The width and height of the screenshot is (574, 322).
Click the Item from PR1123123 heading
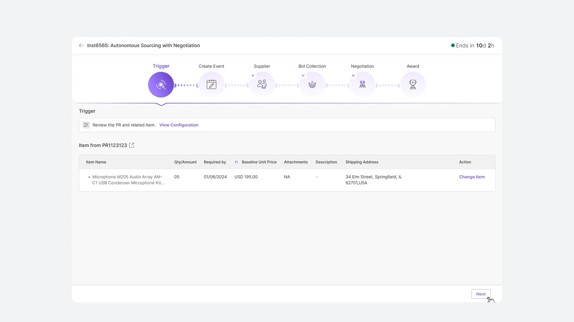tap(103, 145)
